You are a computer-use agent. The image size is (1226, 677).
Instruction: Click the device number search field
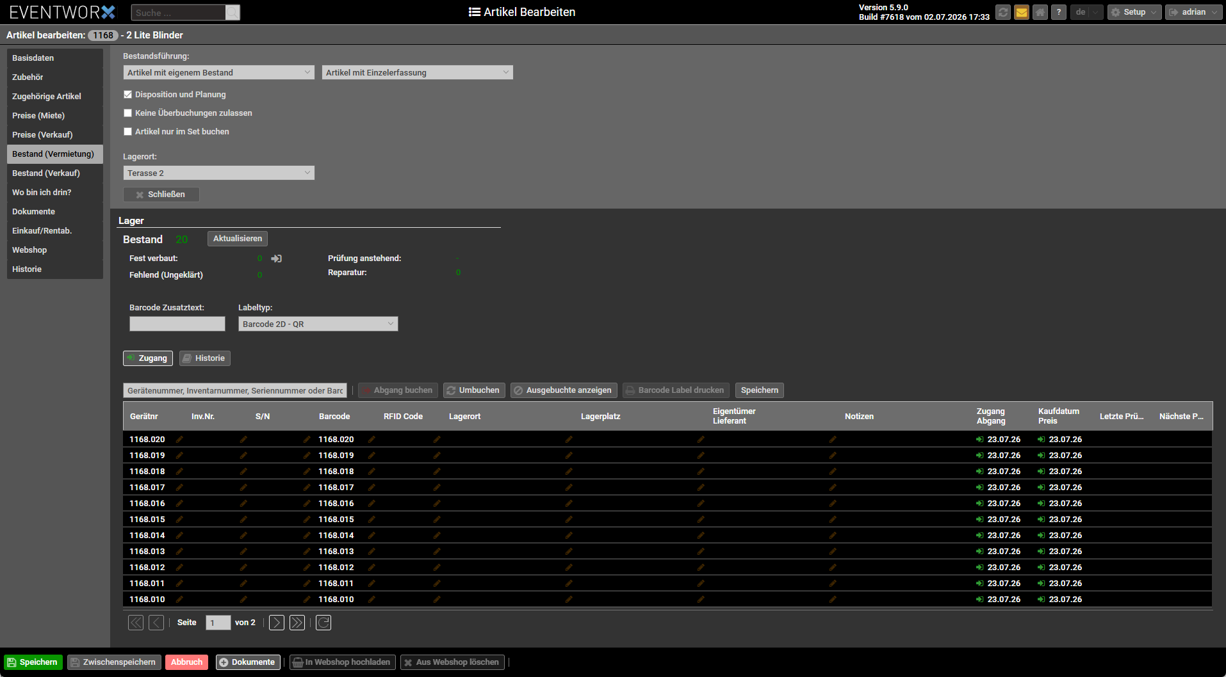pos(235,390)
